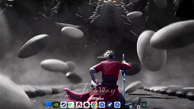
Task: Open OBS Studio from the dock
Action: coord(86,105)
